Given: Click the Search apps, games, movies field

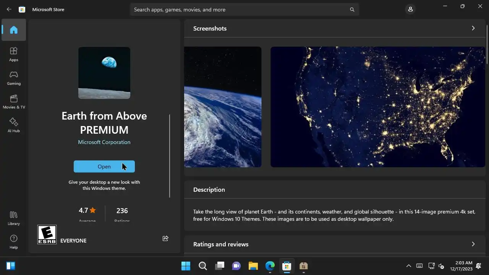Looking at the screenshot, I should [x=244, y=10].
